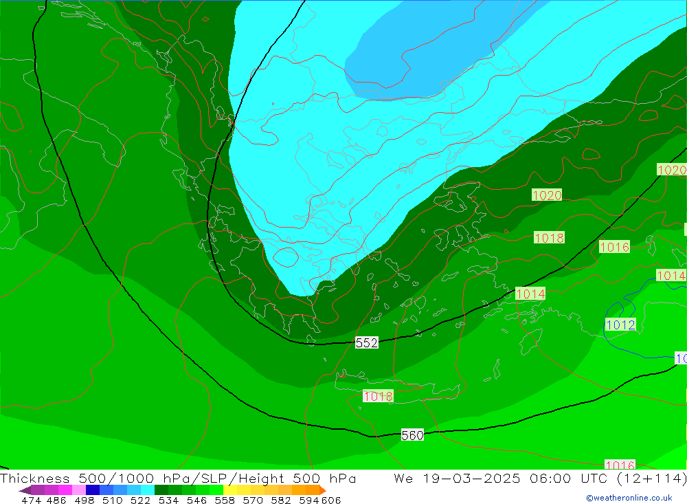This screenshot has height=504, width=687.
Task: Click the orange arrow at legend's high end
Action: [x=323, y=490]
